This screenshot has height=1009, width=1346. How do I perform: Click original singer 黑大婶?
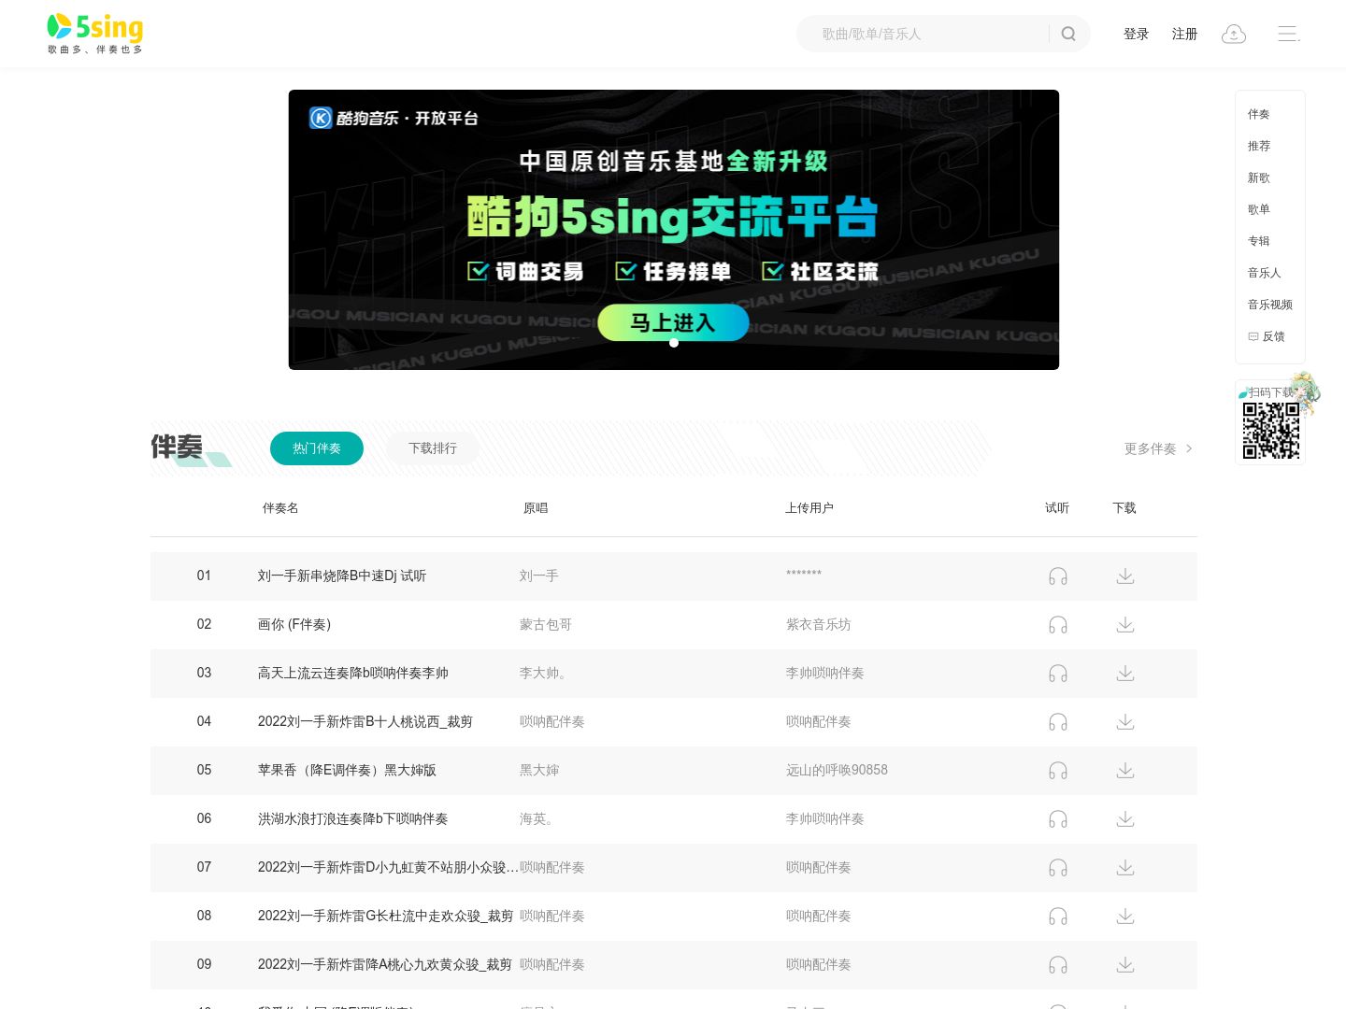click(x=539, y=770)
